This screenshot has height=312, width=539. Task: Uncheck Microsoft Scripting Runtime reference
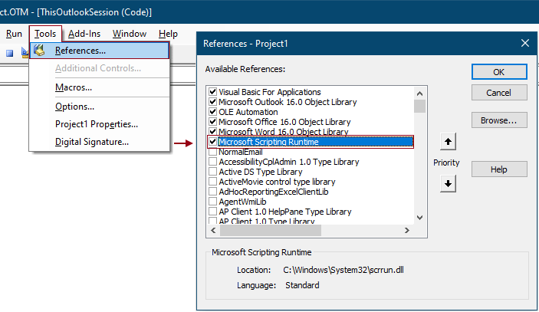click(212, 142)
